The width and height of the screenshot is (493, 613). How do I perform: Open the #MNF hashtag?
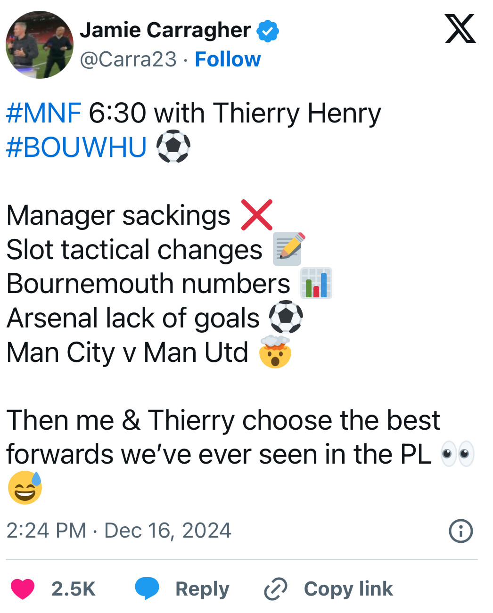[x=44, y=113]
